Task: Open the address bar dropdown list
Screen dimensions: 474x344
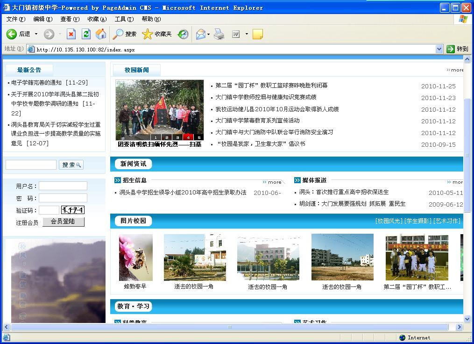Action: pyautogui.click(x=439, y=49)
